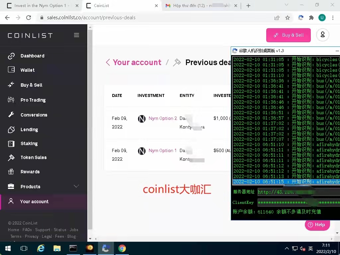Open Wallet in the sidebar
340x255 pixels.
[x=28, y=70]
